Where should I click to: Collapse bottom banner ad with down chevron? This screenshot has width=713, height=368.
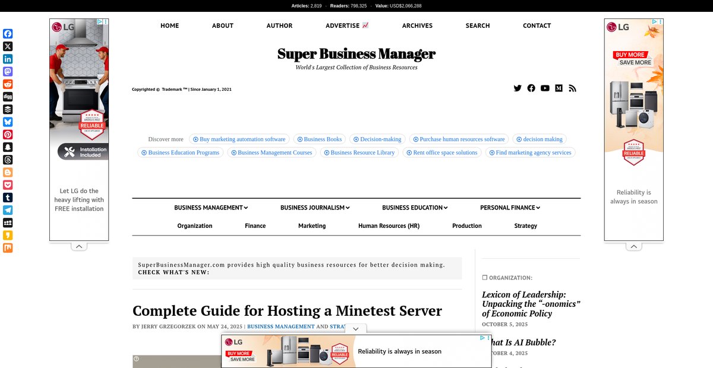(x=356, y=328)
